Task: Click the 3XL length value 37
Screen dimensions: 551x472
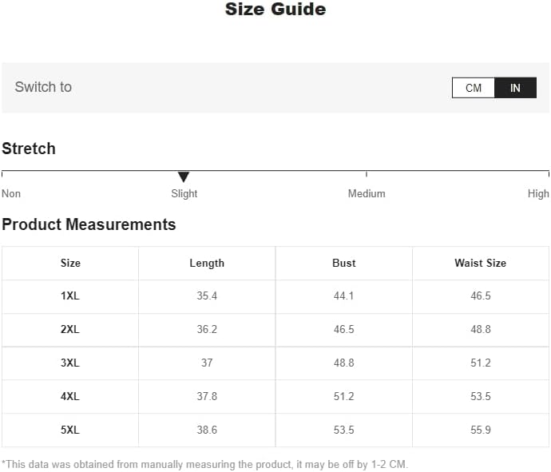Action: [x=207, y=363]
